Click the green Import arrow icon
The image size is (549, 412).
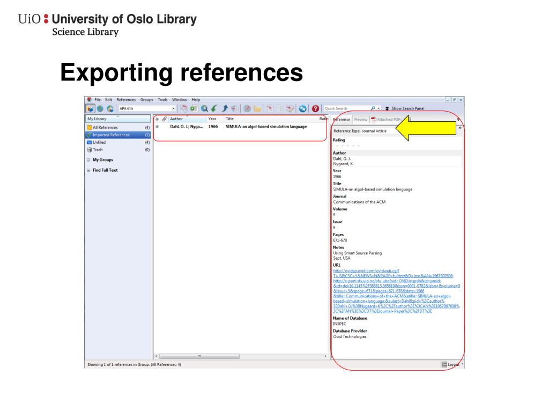tap(214, 108)
